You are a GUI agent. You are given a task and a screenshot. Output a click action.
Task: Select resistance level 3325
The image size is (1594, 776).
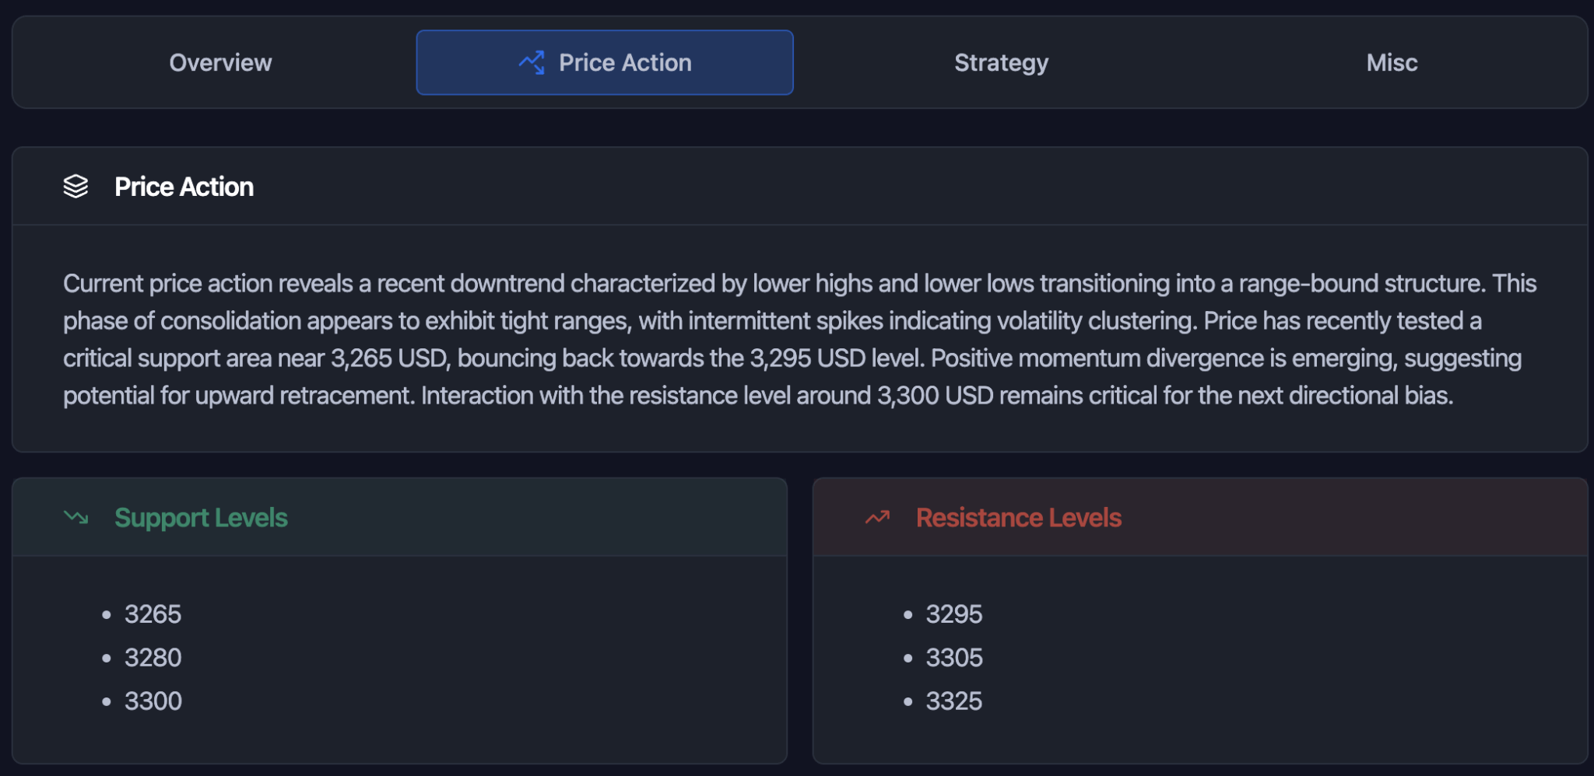(955, 701)
